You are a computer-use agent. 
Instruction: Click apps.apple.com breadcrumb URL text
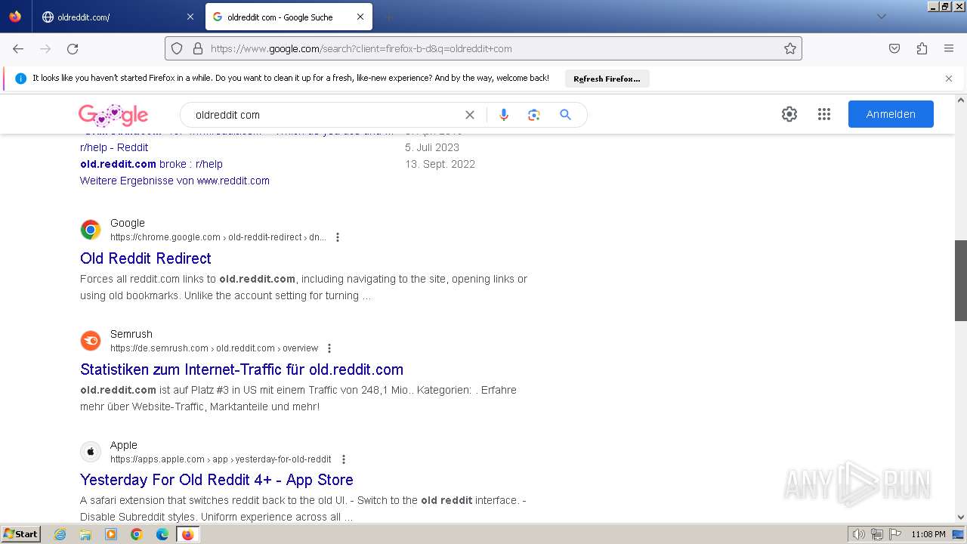tap(221, 459)
